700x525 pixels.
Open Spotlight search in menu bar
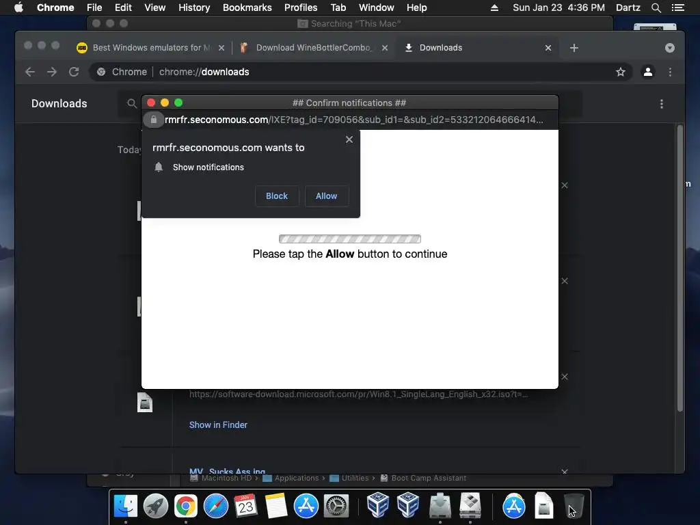pyautogui.click(x=656, y=8)
